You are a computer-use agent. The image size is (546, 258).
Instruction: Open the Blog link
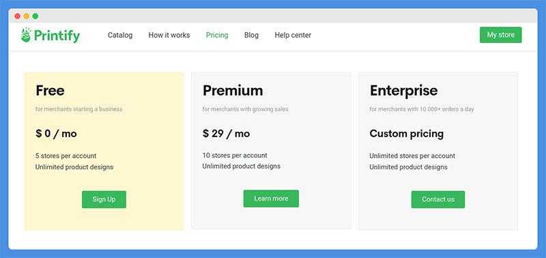pyautogui.click(x=251, y=35)
